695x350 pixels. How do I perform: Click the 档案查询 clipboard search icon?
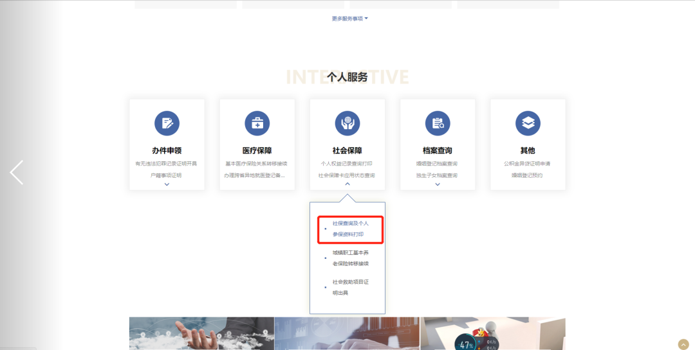tap(438, 123)
